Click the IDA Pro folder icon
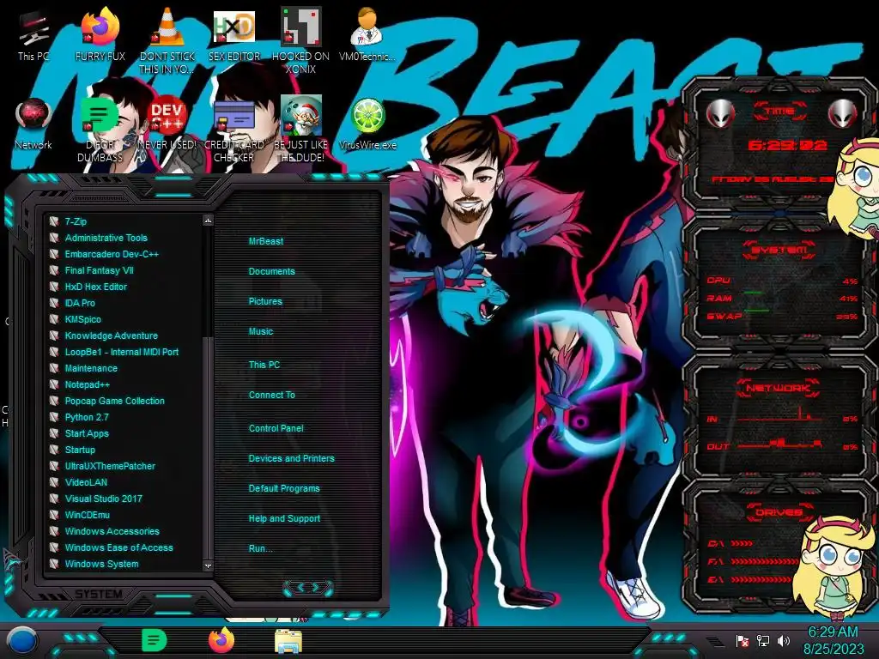 coord(54,303)
